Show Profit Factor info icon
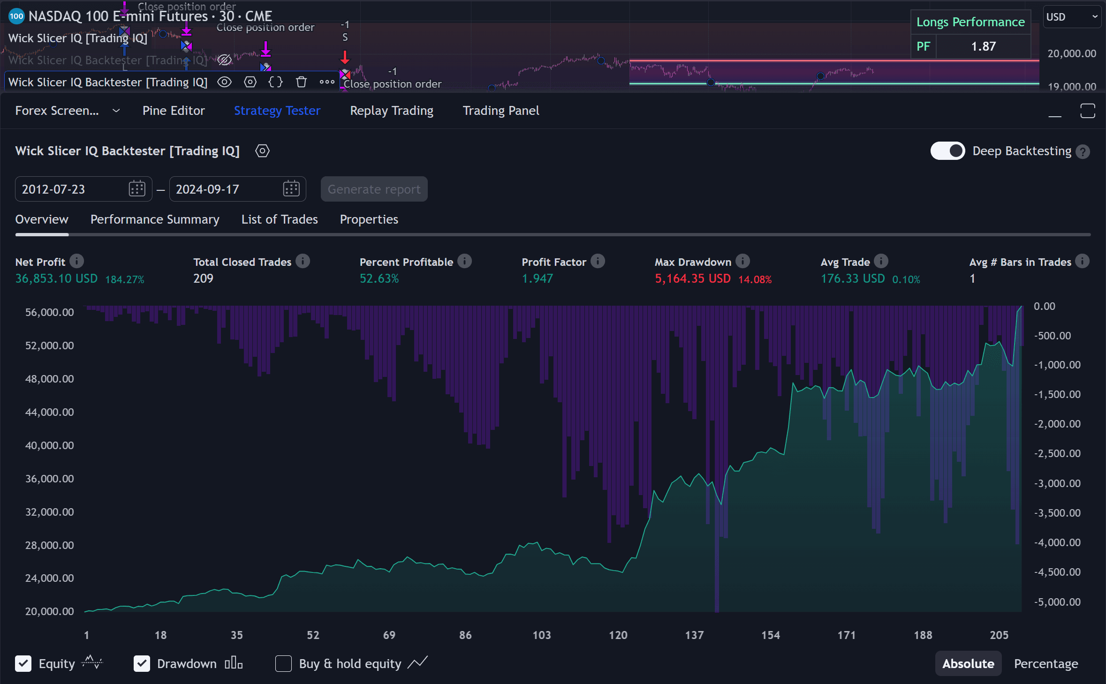Viewport: 1106px width, 684px height. pos(598,261)
